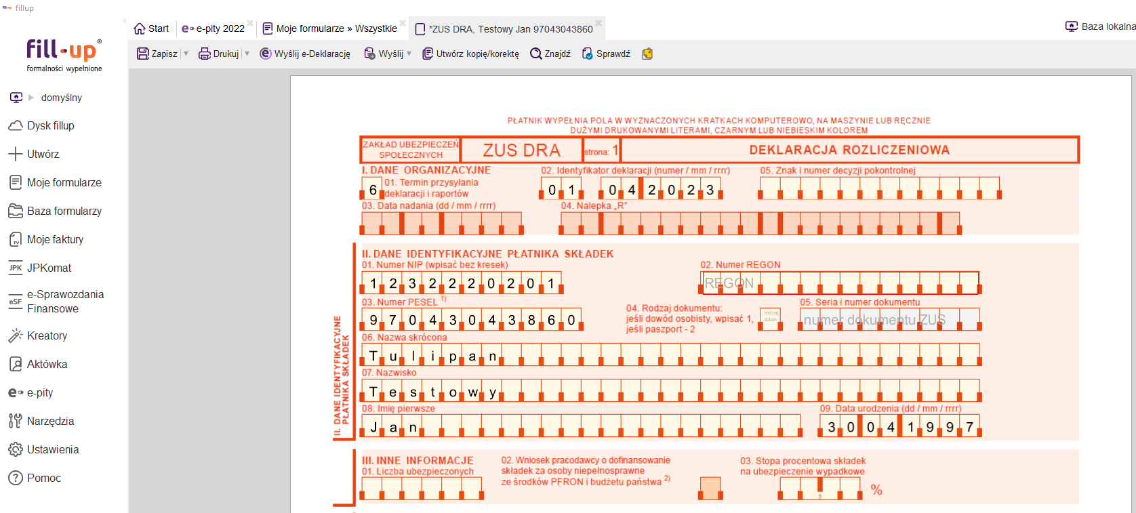Screen dimensions: 1136x513
Task: Click the Numer REGON input field
Action: (840, 283)
